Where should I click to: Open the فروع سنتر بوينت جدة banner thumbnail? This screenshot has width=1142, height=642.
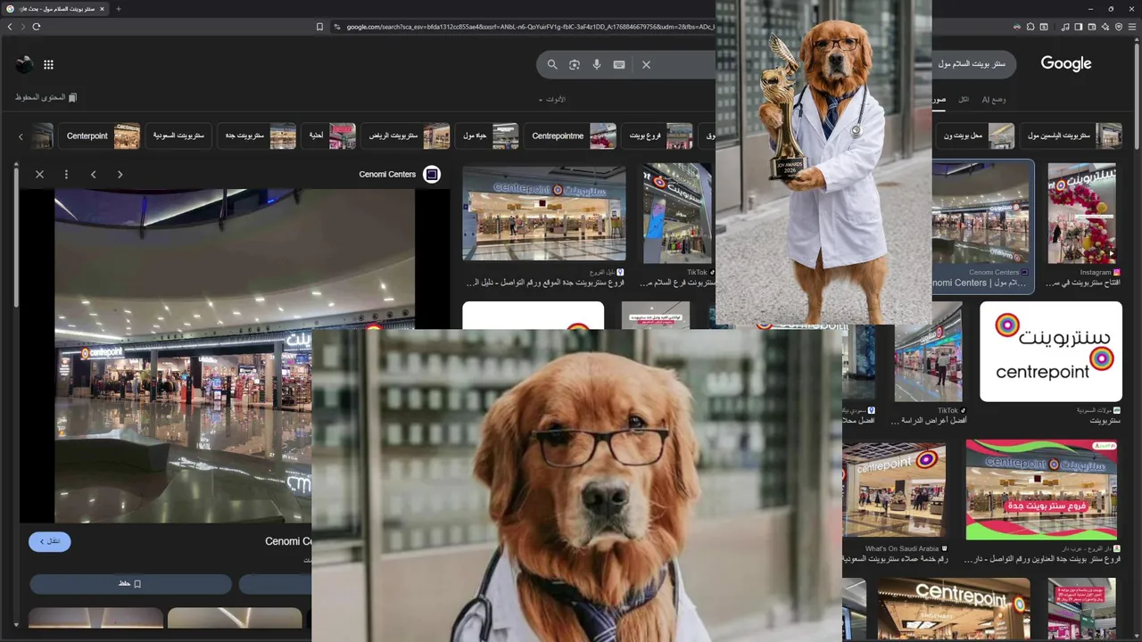click(1041, 489)
